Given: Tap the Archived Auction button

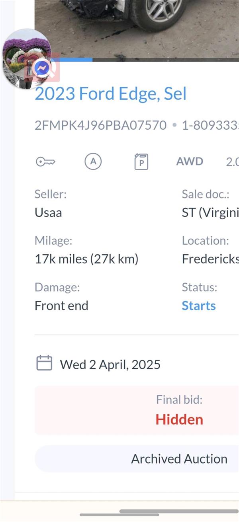Looking at the screenshot, I should [x=137, y=459].
